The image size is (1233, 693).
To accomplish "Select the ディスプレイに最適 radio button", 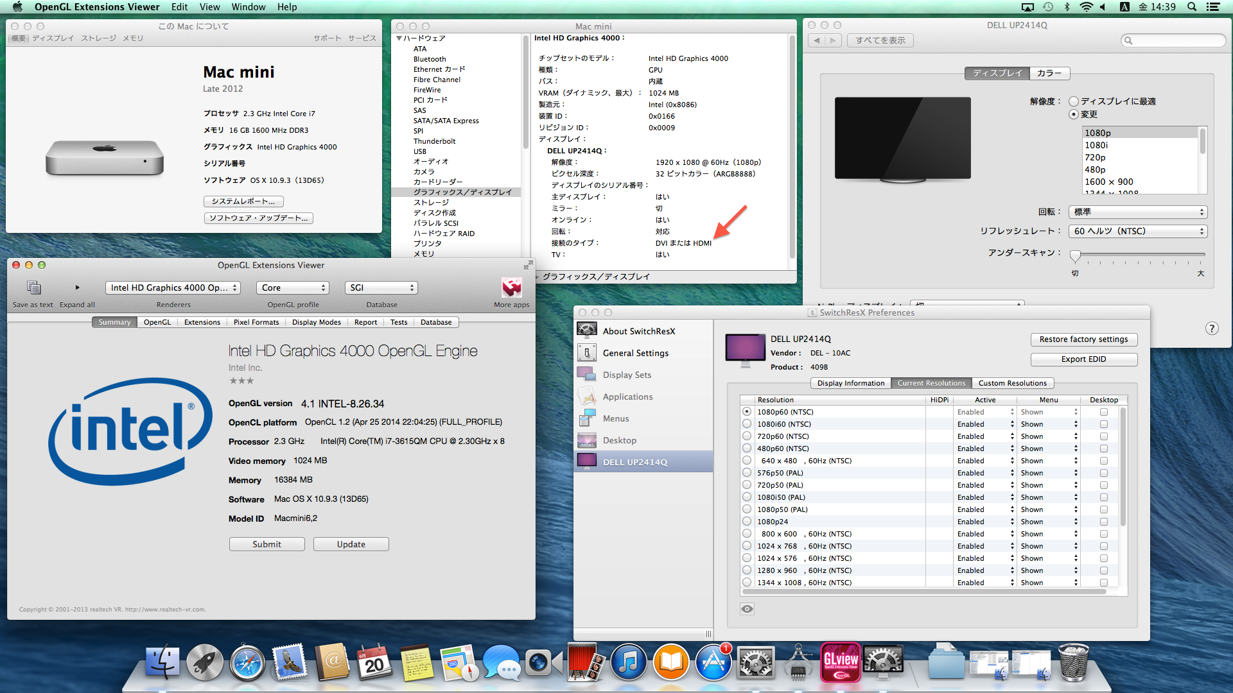I will coord(1073,101).
